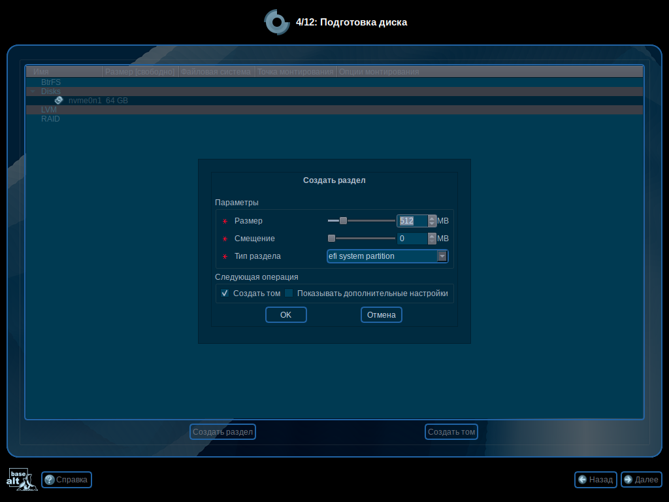Click the Размер slider handle

tap(344, 221)
